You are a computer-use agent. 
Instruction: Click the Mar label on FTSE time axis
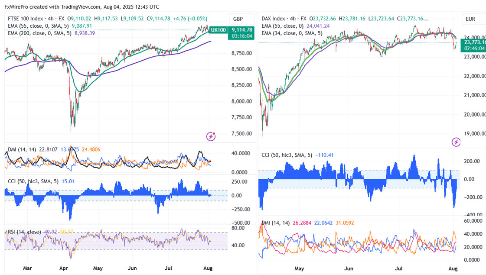pyautogui.click(x=27, y=269)
